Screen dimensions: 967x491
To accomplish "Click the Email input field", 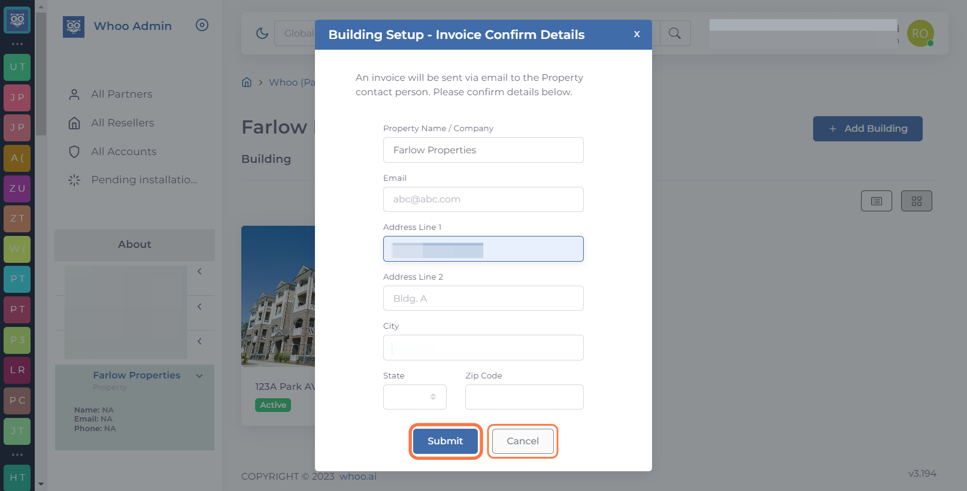I will tap(483, 199).
